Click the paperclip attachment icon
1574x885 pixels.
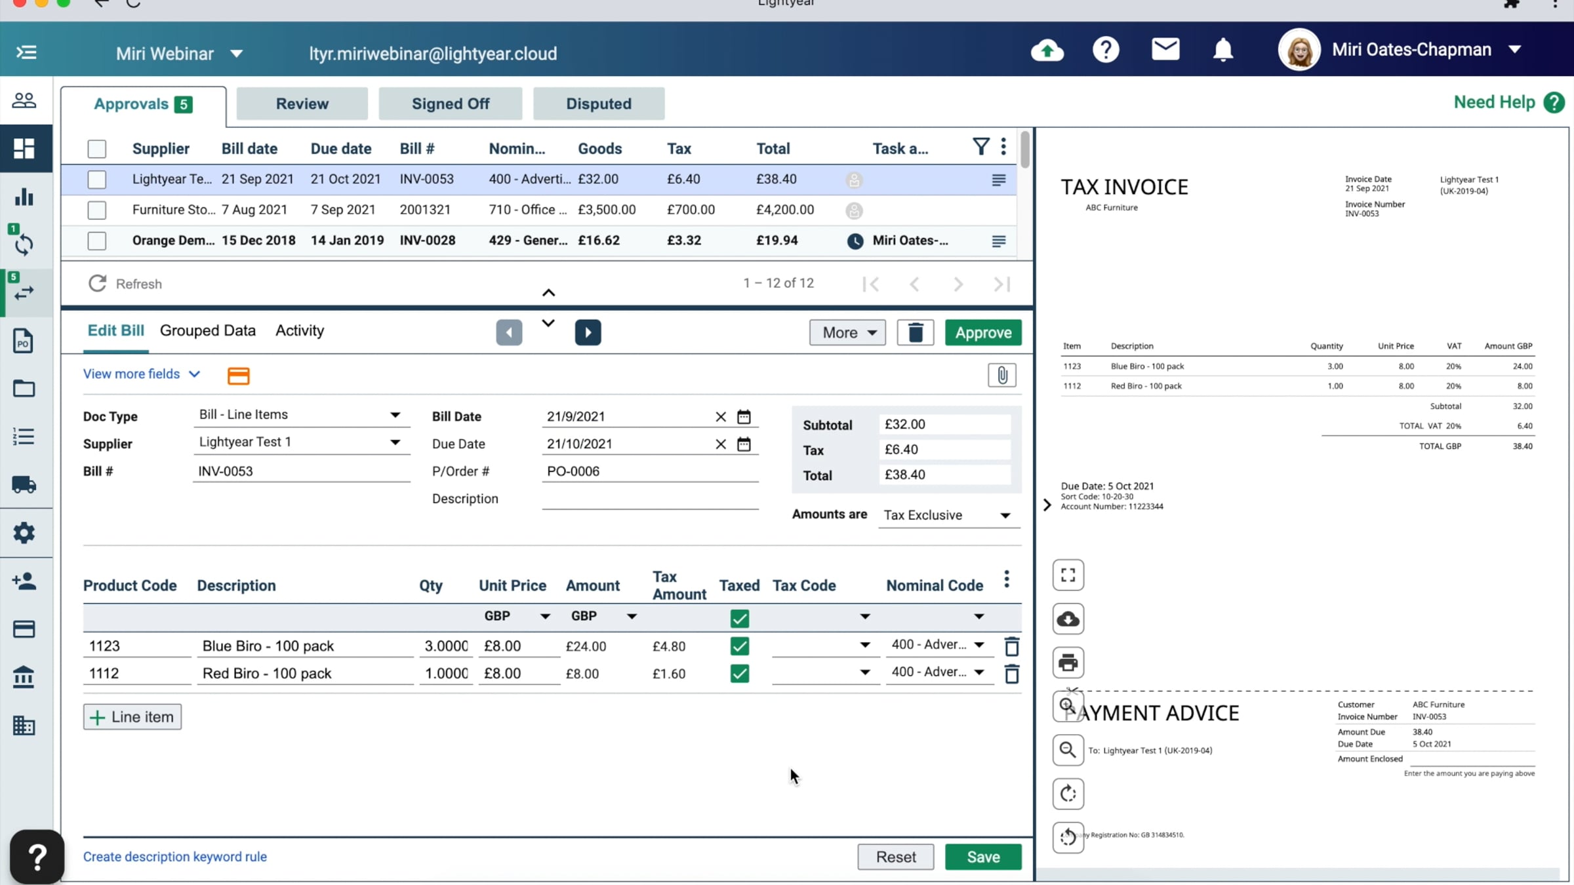point(1001,375)
